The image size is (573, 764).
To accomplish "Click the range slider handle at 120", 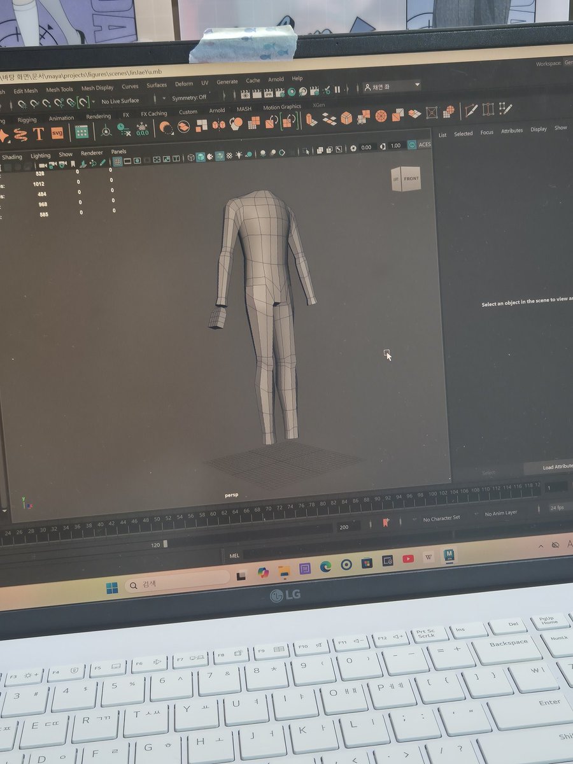I will [x=165, y=544].
